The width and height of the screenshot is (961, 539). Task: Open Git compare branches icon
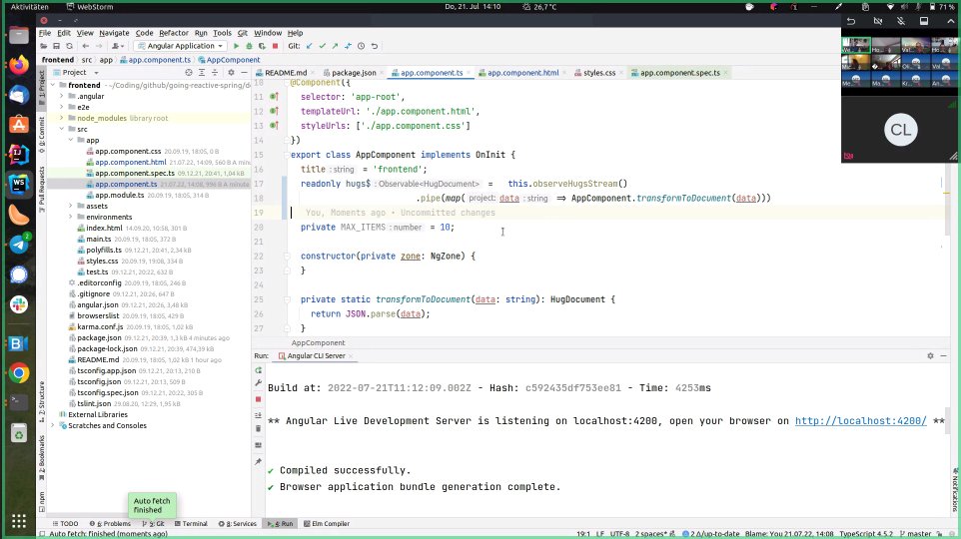(348, 46)
